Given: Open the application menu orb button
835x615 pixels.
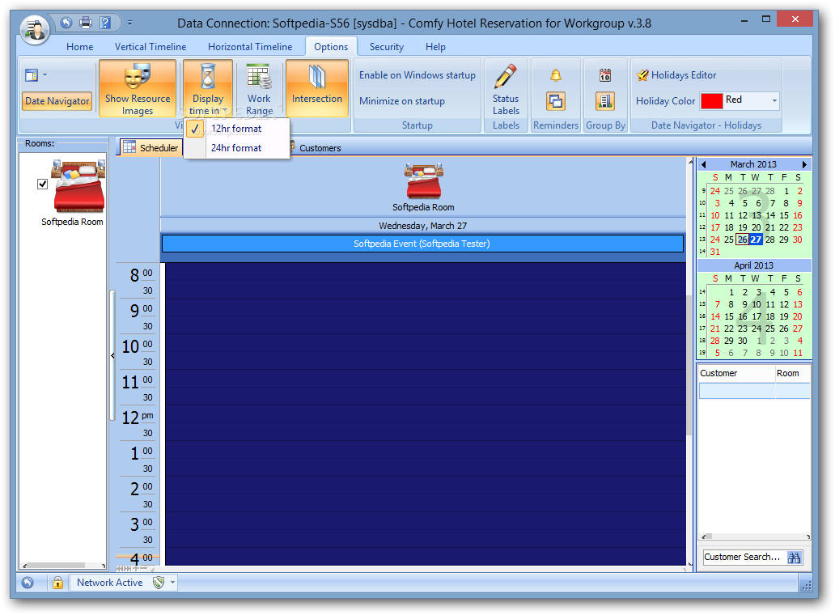Looking at the screenshot, I should coord(35,30).
